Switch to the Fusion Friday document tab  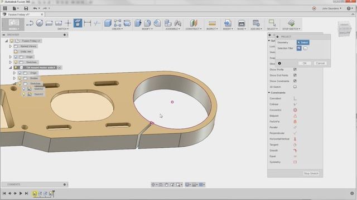tap(22, 14)
